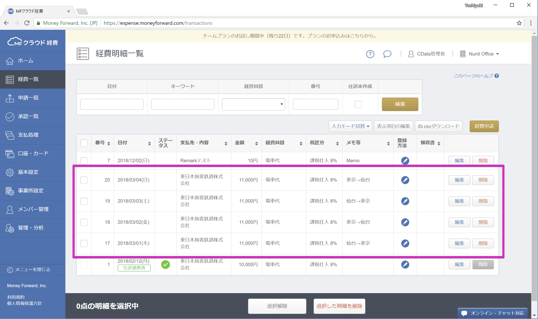This screenshot has height=319, width=538.
Task: Bookmark this page with the star icon
Action: pos(519,23)
